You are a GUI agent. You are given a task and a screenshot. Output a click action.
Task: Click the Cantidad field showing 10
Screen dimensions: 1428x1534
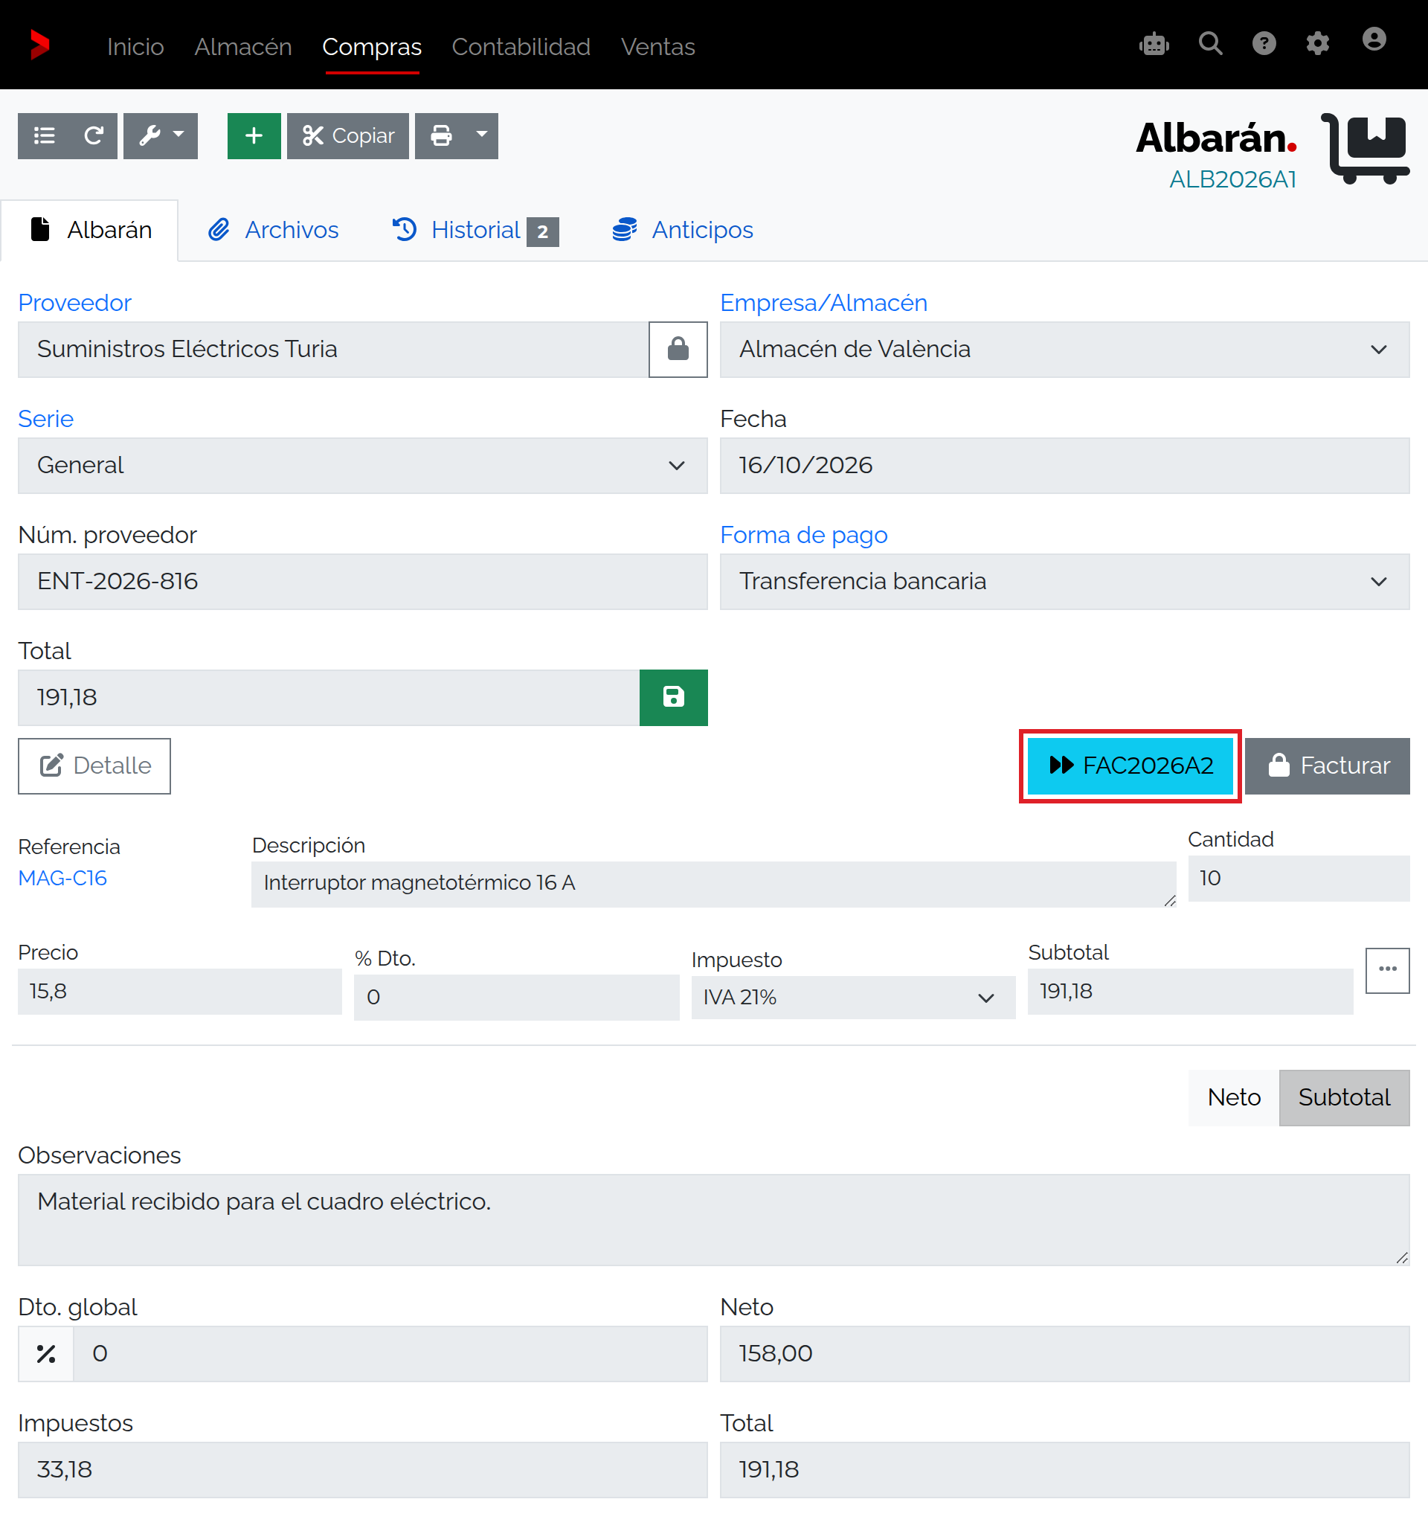(x=1299, y=877)
